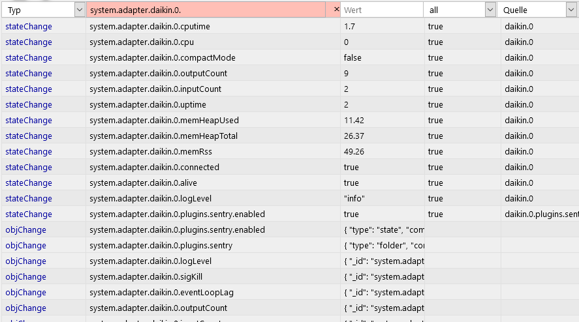Click stateChange link in compactMode row
Image resolution: width=579 pixels, height=322 pixels.
[x=29, y=58]
